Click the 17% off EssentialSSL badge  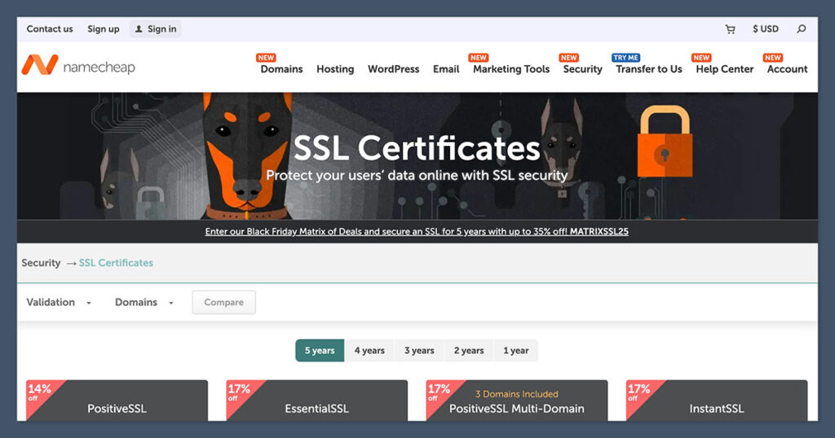(x=238, y=392)
